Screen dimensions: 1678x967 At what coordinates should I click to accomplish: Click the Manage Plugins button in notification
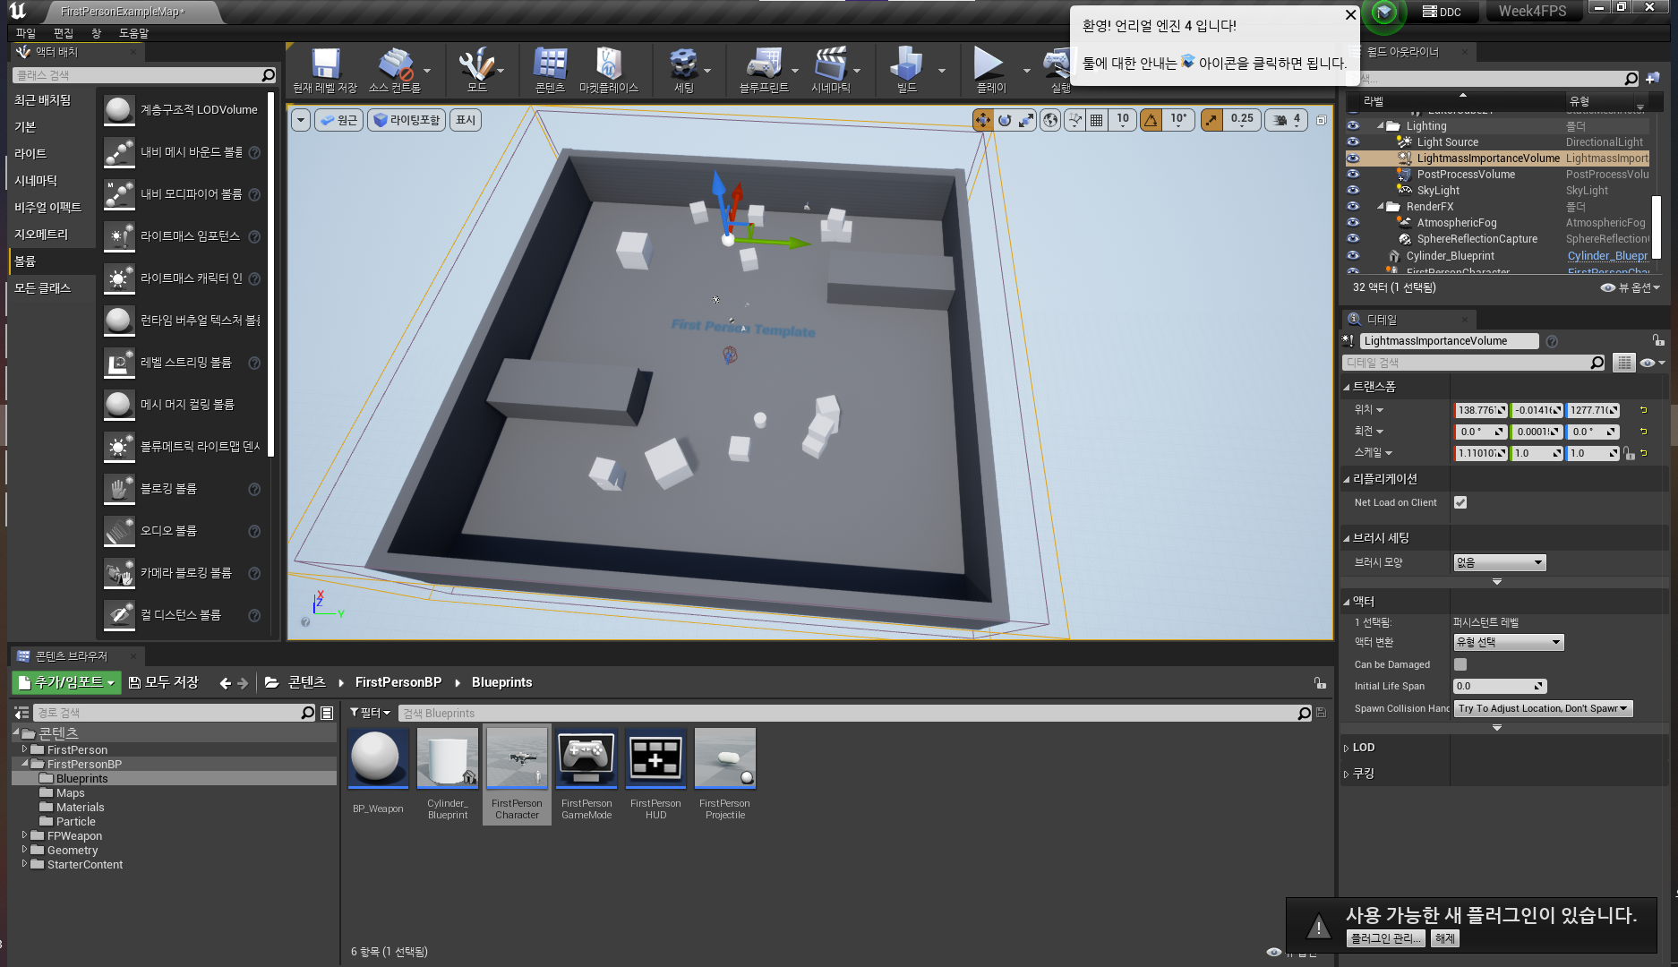click(x=1384, y=938)
